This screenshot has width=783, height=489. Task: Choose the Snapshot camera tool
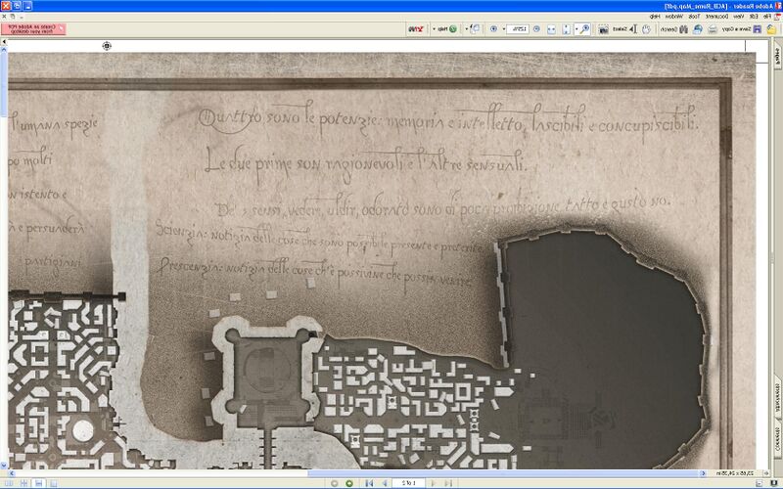[x=603, y=29]
